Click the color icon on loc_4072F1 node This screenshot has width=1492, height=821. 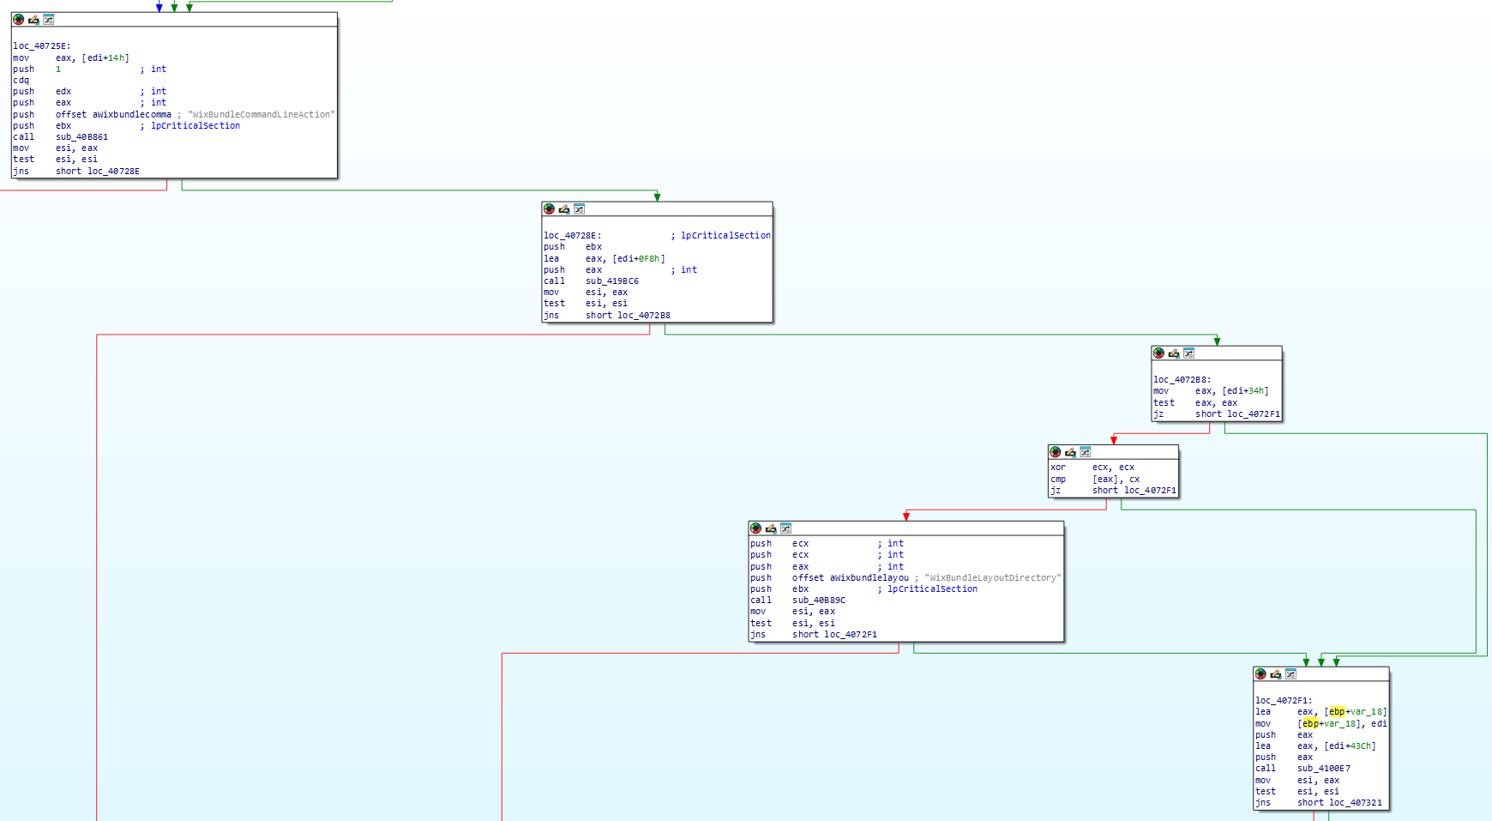tap(1260, 674)
